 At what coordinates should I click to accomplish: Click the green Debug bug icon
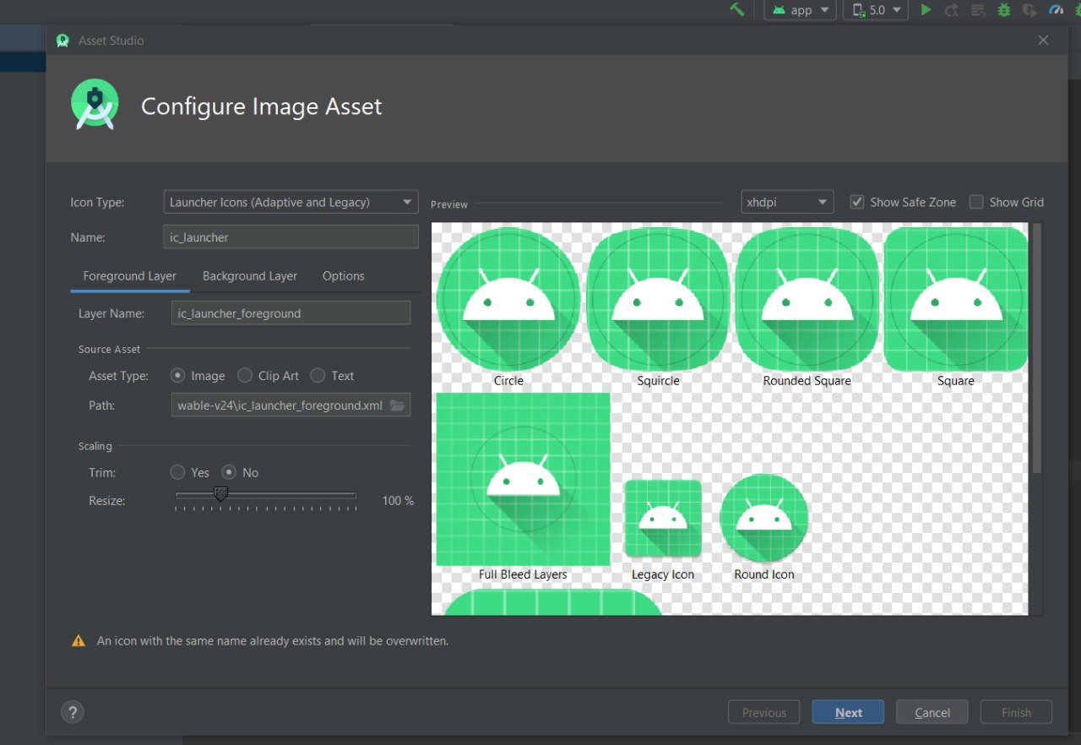(x=1004, y=10)
